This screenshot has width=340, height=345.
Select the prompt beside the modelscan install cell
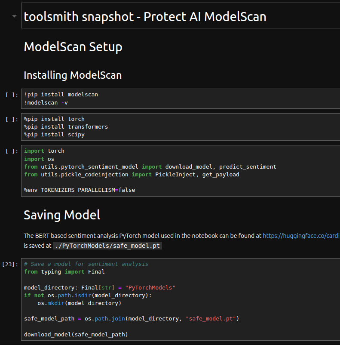(12, 95)
